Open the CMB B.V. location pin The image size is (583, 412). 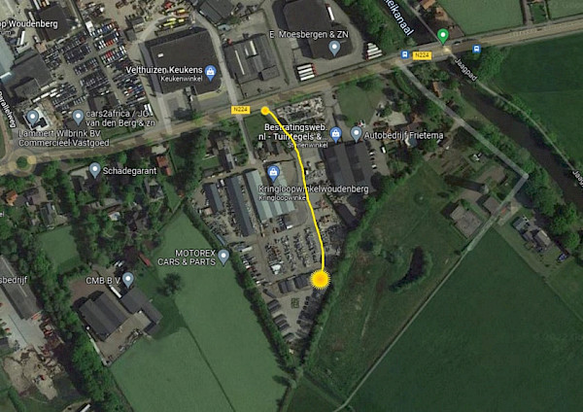pos(128,280)
